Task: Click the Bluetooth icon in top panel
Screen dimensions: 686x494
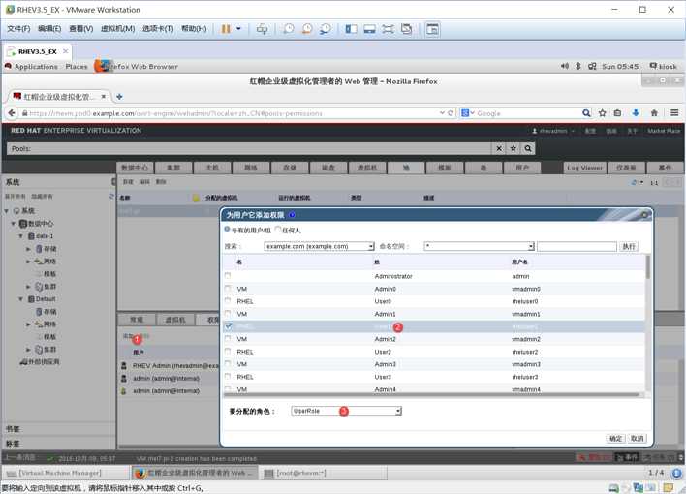Action: 577,66
